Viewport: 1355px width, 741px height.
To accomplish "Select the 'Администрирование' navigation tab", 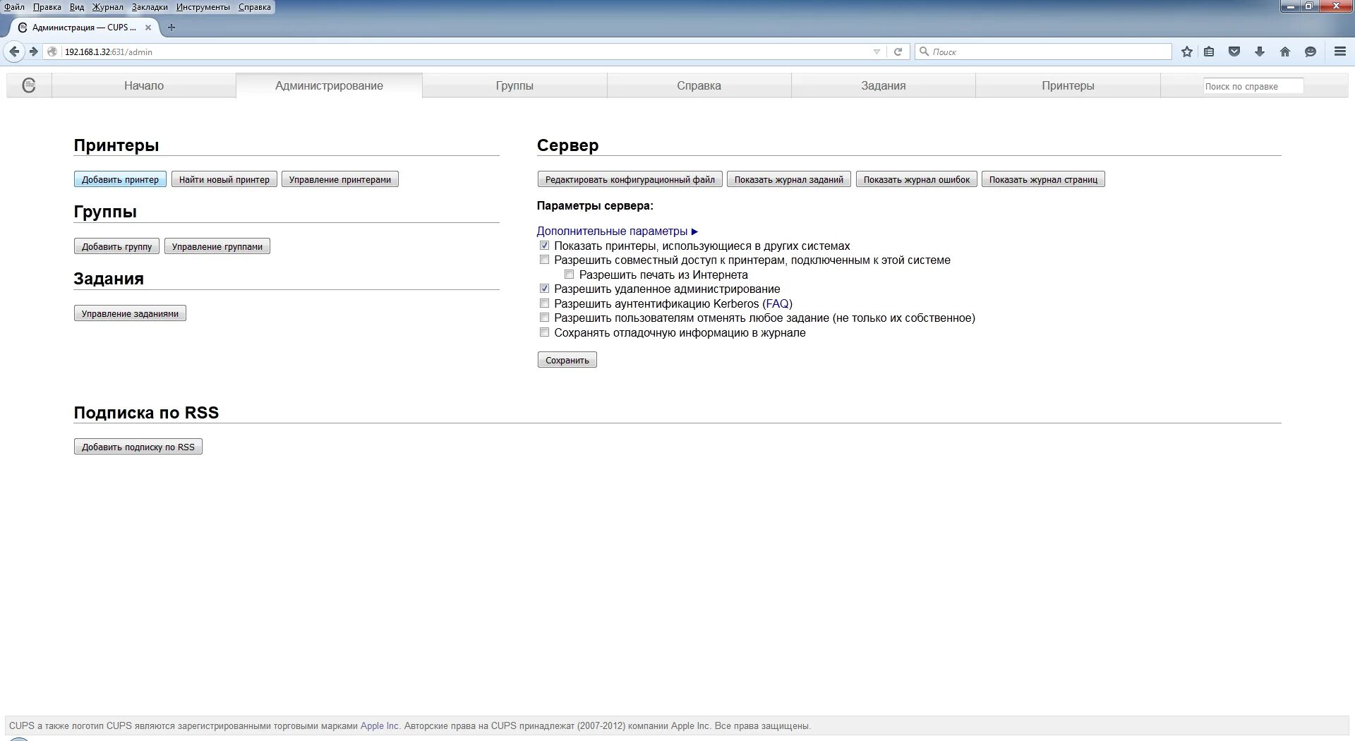I will pos(329,85).
